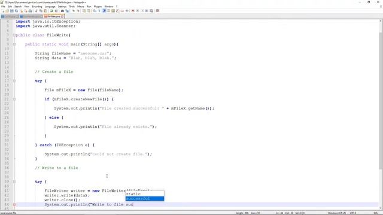Run macro multiple times icon
The width and height of the screenshot is (383, 215).
coord(147,11)
